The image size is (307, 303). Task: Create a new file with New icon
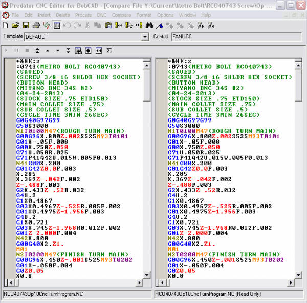click(x=6, y=25)
